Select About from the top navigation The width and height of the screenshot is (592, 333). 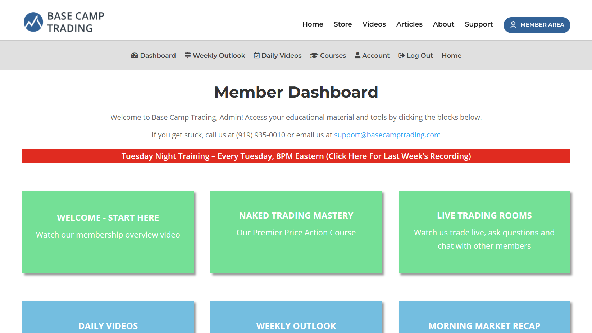[x=443, y=24]
